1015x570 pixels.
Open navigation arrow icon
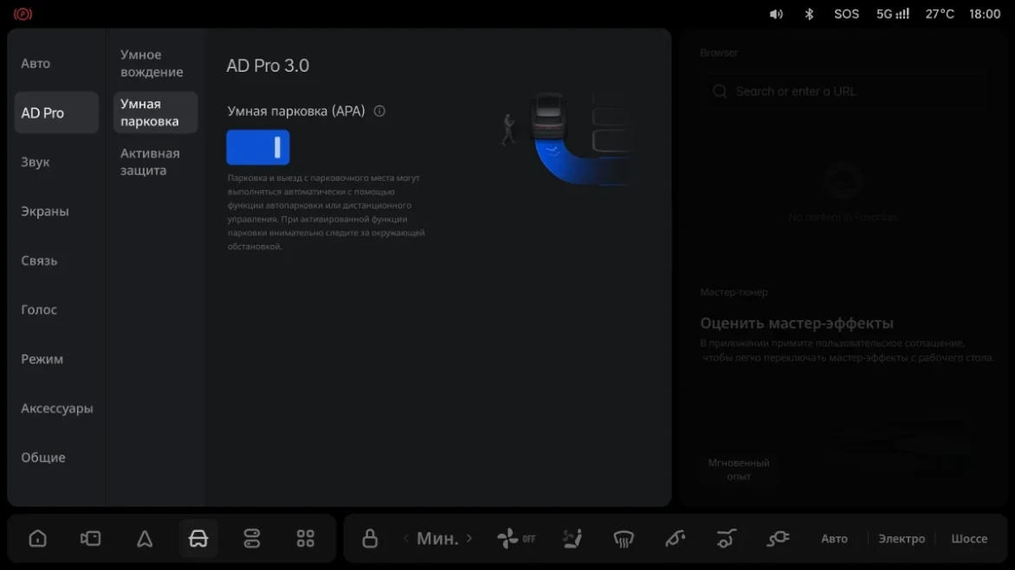(145, 538)
